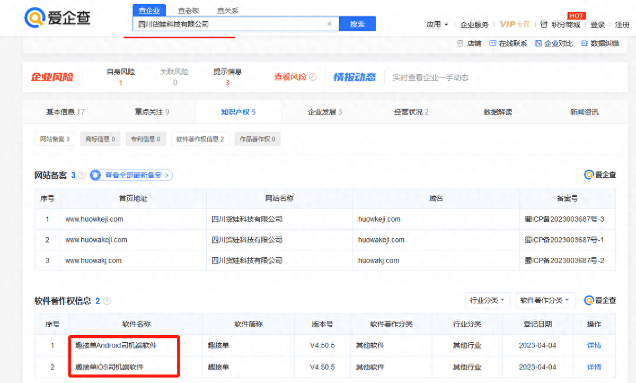Click 登记日期 column header
Image resolution: width=636 pixels, height=383 pixels.
537,324
